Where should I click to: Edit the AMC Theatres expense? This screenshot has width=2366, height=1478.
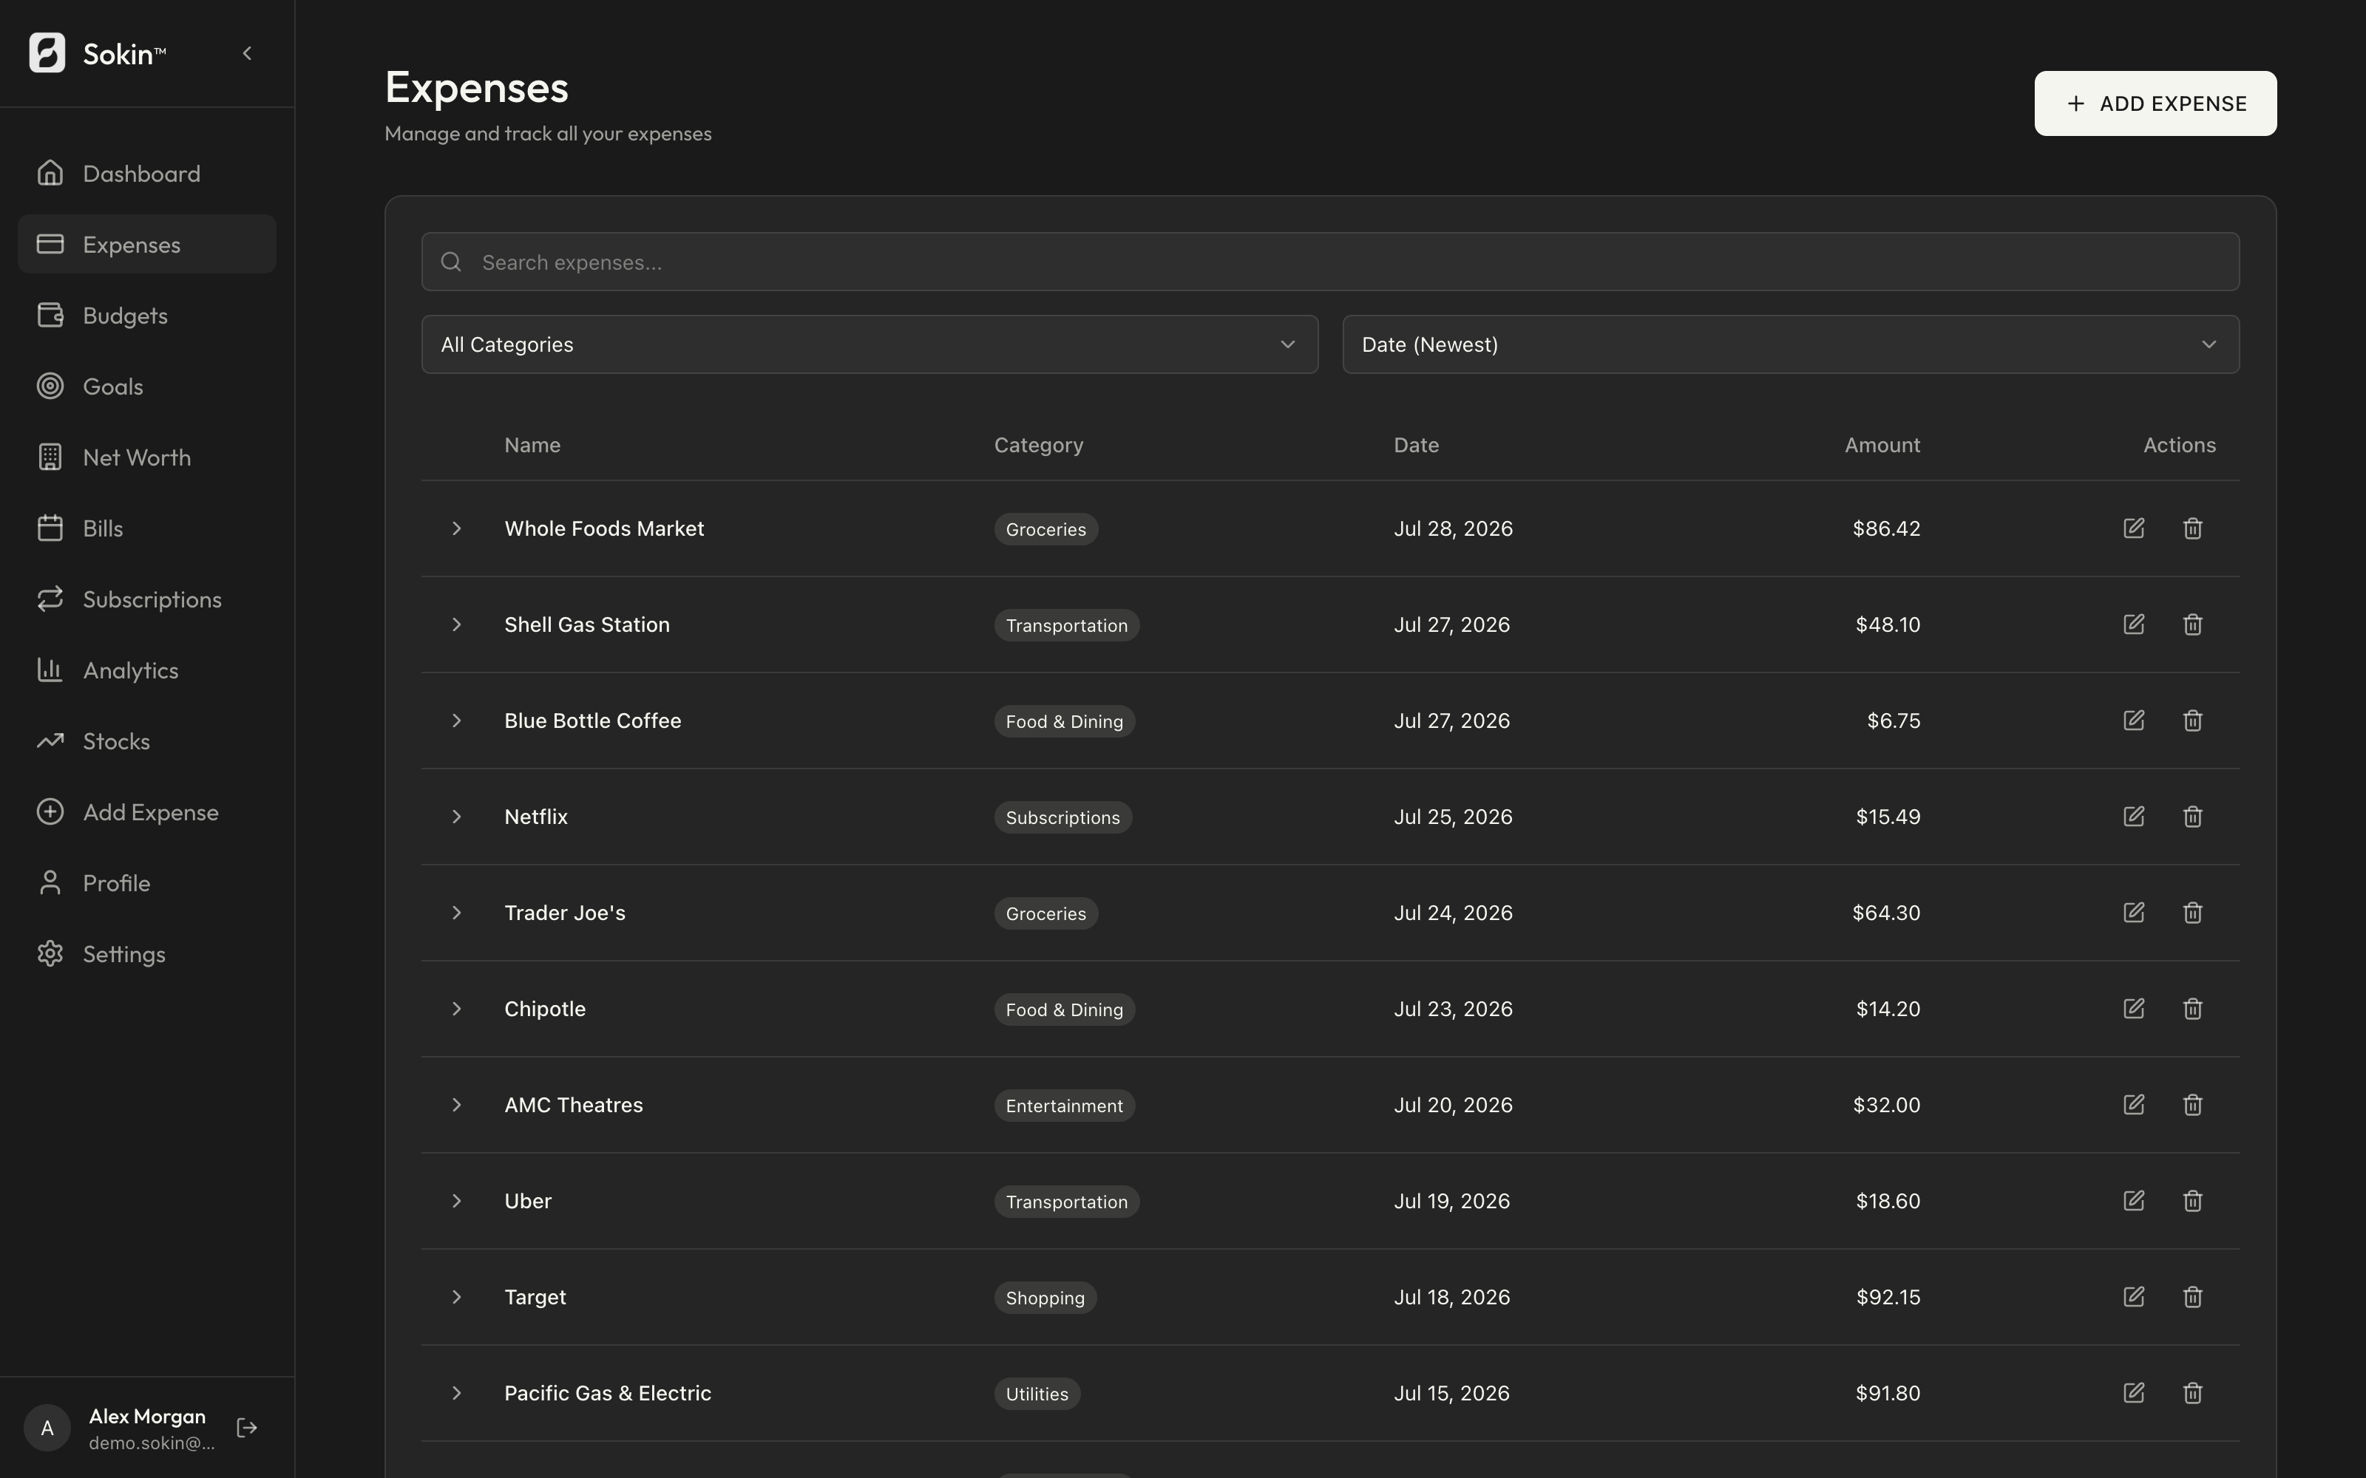tap(2133, 1105)
